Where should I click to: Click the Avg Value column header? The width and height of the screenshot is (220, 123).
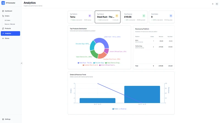(170, 37)
